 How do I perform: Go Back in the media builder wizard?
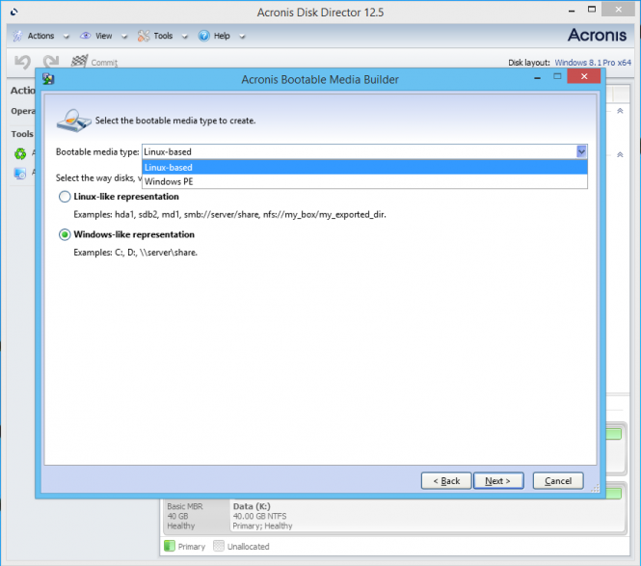coord(446,481)
